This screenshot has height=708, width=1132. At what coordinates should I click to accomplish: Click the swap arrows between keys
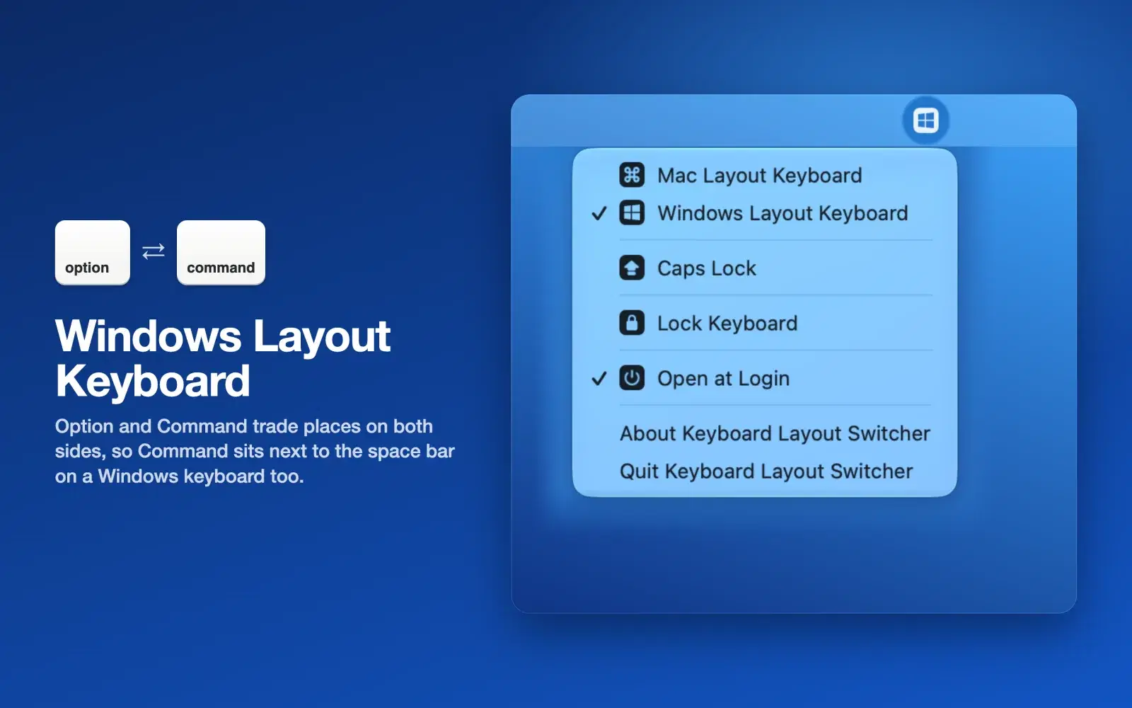tap(154, 251)
